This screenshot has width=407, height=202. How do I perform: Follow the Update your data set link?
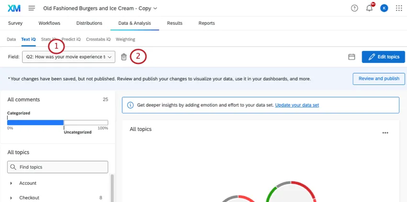click(297, 105)
